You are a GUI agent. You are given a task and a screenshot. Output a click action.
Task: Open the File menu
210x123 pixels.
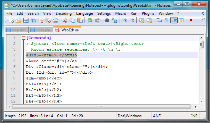(9, 13)
